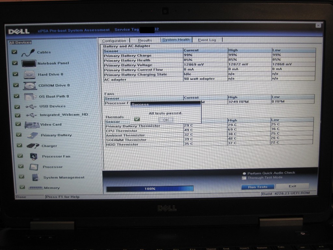Uncheck the Video Card checkbox
The width and height of the screenshot is (333, 250).
[x=18, y=124]
